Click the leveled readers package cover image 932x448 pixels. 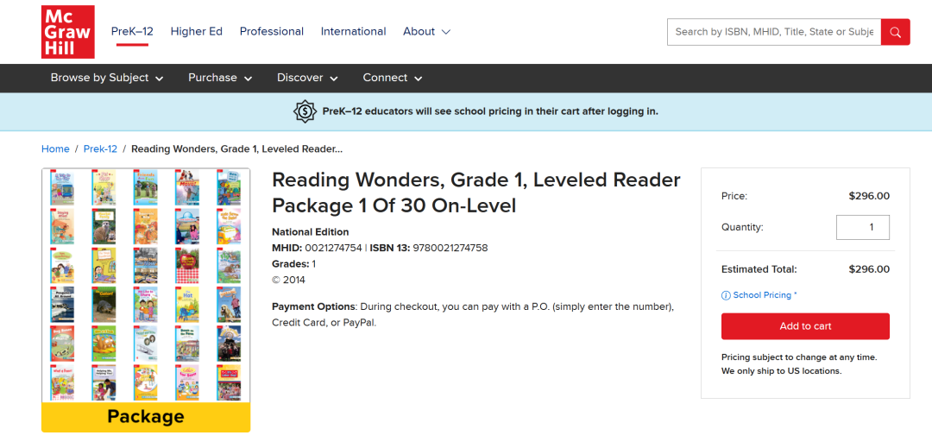(x=146, y=285)
